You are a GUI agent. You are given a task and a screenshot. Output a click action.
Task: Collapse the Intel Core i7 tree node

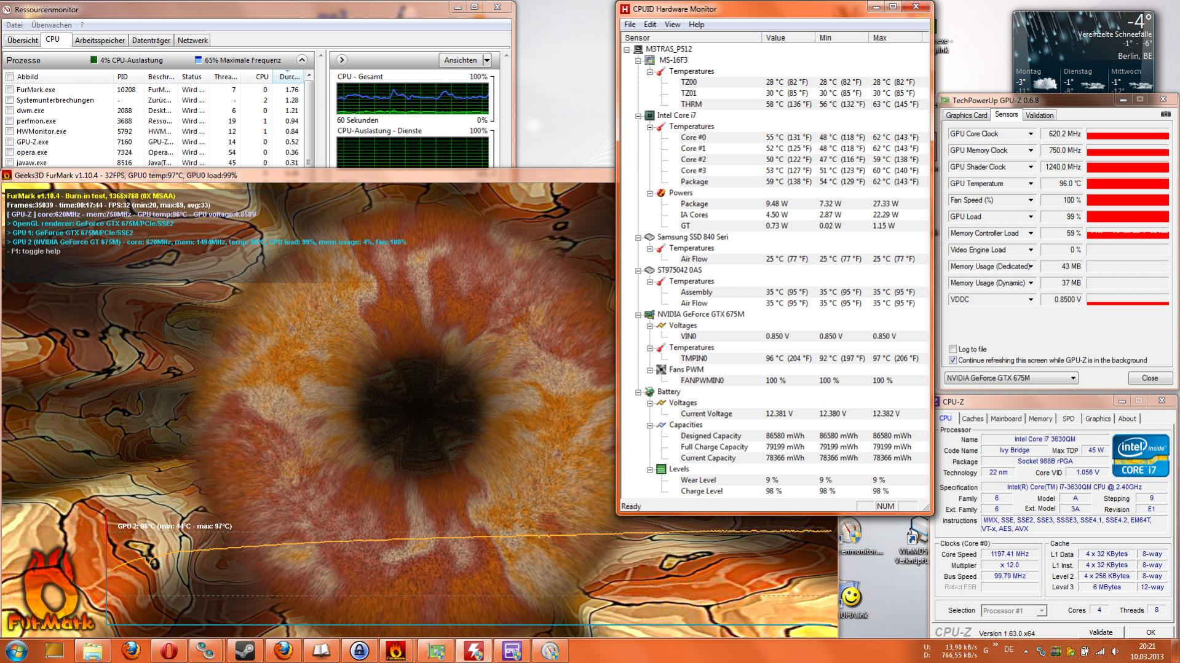tap(638, 116)
